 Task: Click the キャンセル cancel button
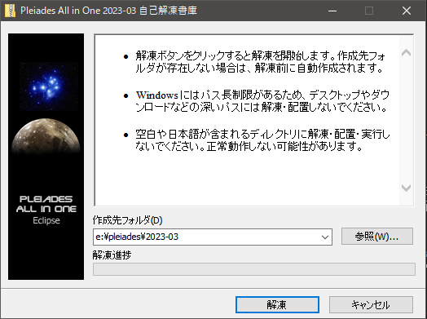click(371, 304)
